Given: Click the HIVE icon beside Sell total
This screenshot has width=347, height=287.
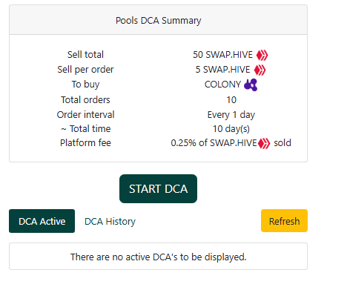Looking at the screenshot, I should [x=262, y=55].
